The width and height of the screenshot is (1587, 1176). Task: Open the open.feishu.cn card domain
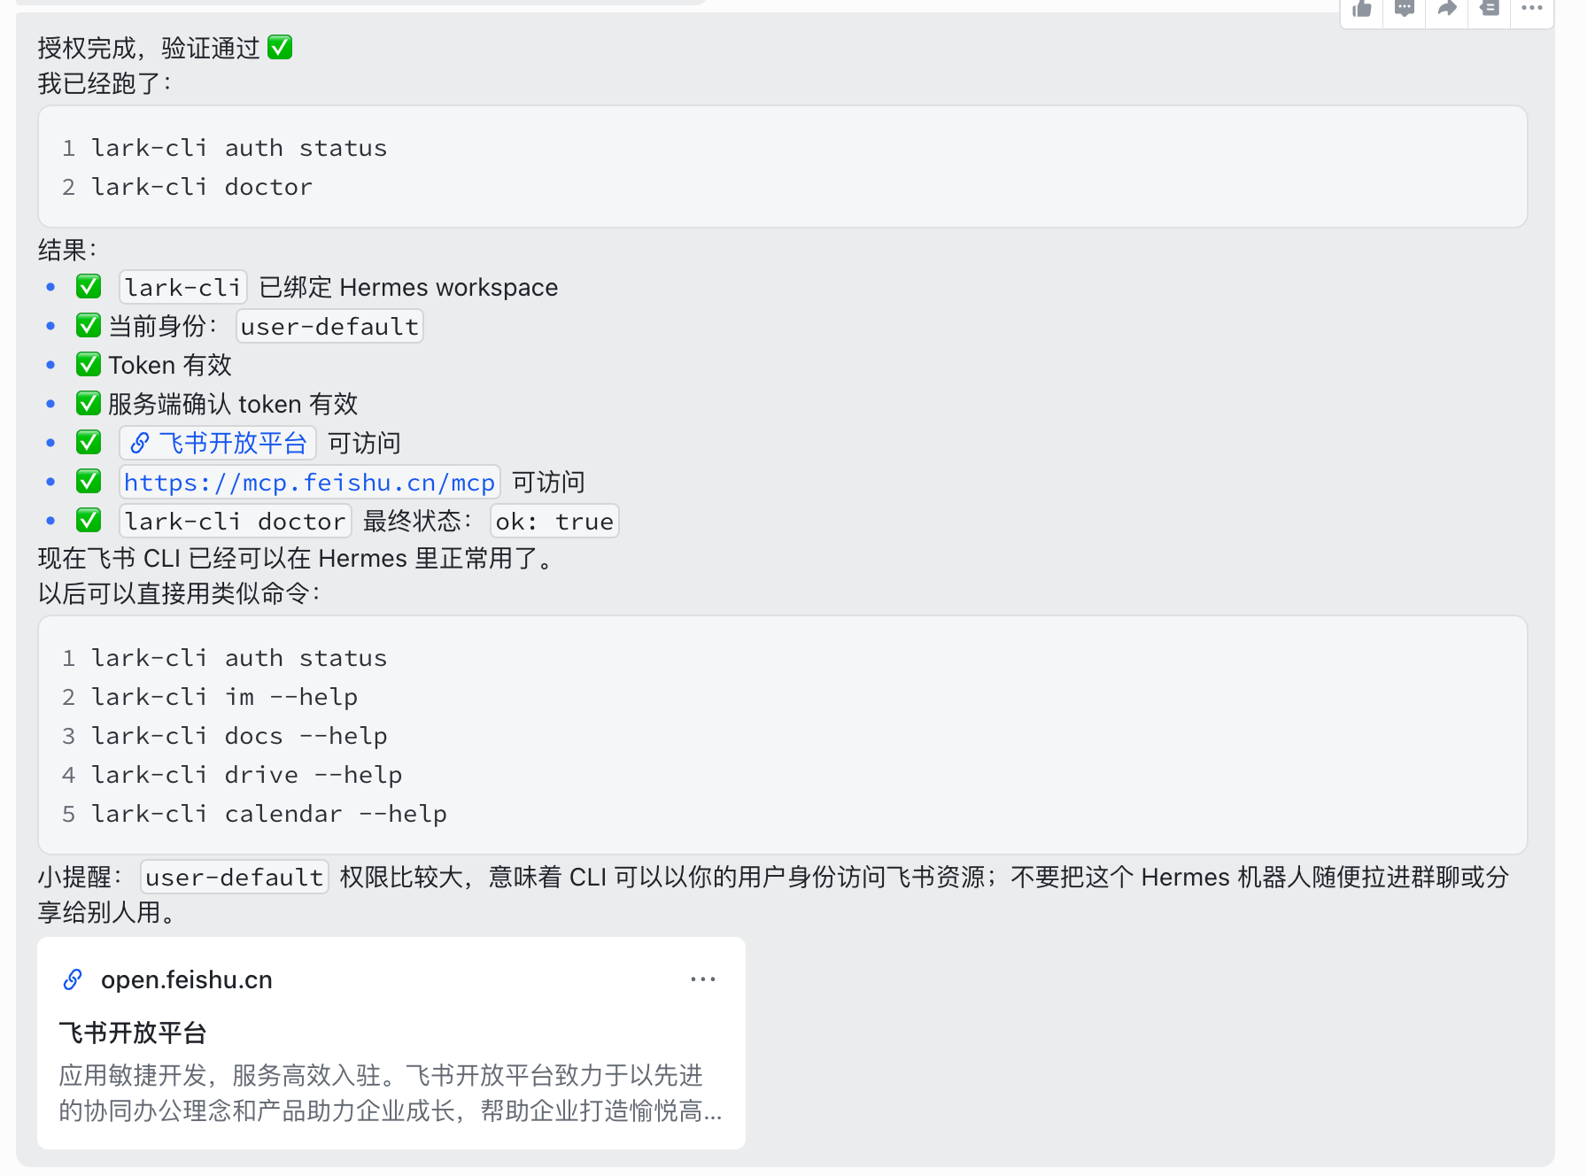[187, 979]
